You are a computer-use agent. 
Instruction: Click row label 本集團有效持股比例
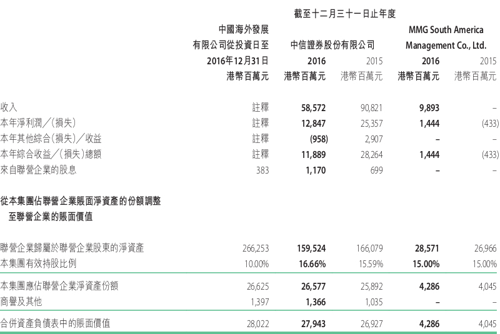point(38,263)
